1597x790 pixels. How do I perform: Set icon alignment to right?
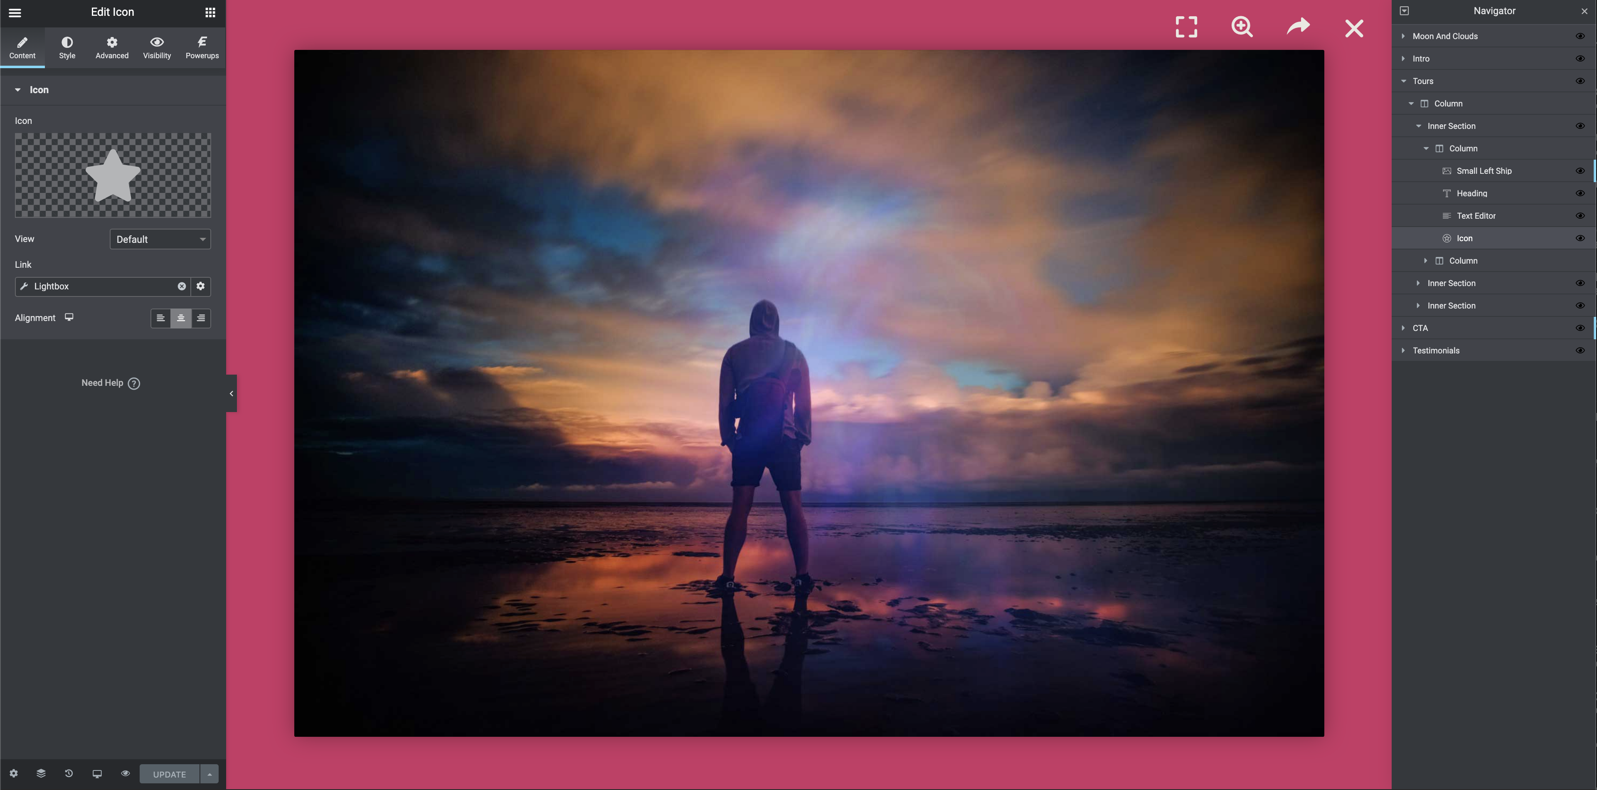201,318
